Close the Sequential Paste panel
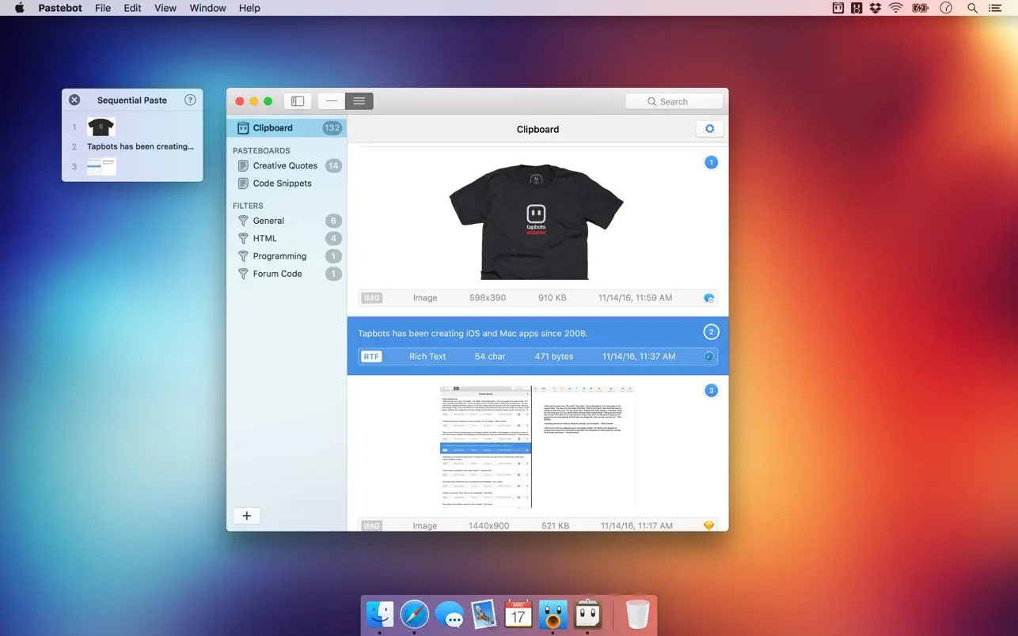Screen dimensions: 1018x636 74,100
